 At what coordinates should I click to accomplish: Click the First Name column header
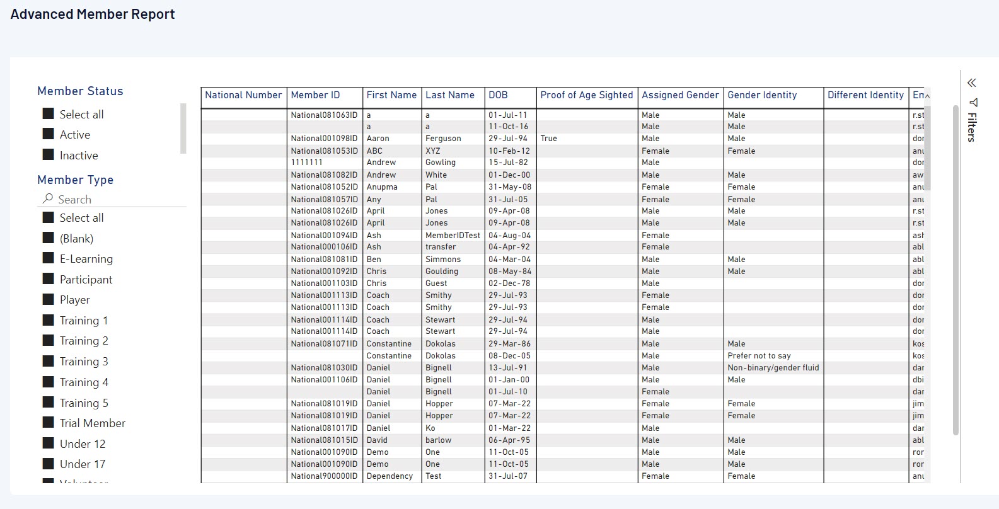pyautogui.click(x=391, y=95)
